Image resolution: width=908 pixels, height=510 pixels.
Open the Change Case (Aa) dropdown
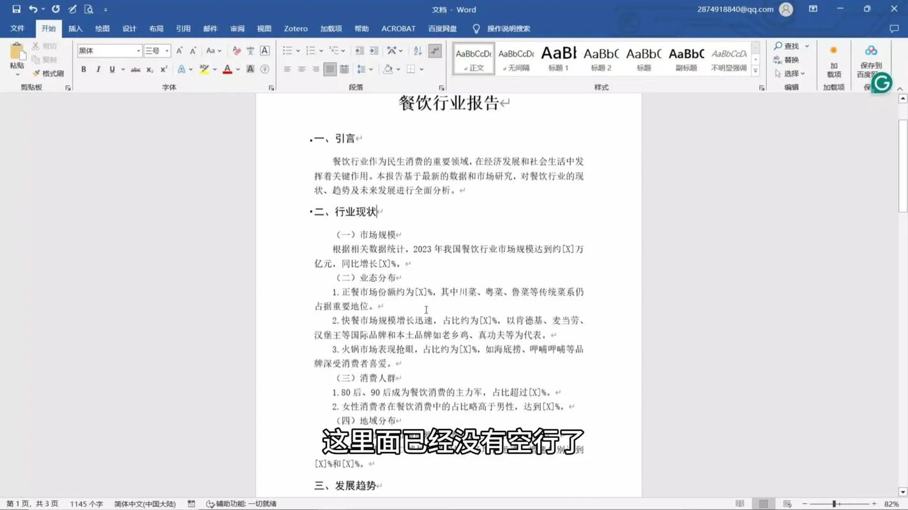pos(213,50)
